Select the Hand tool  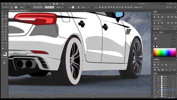[x=3, y=49]
